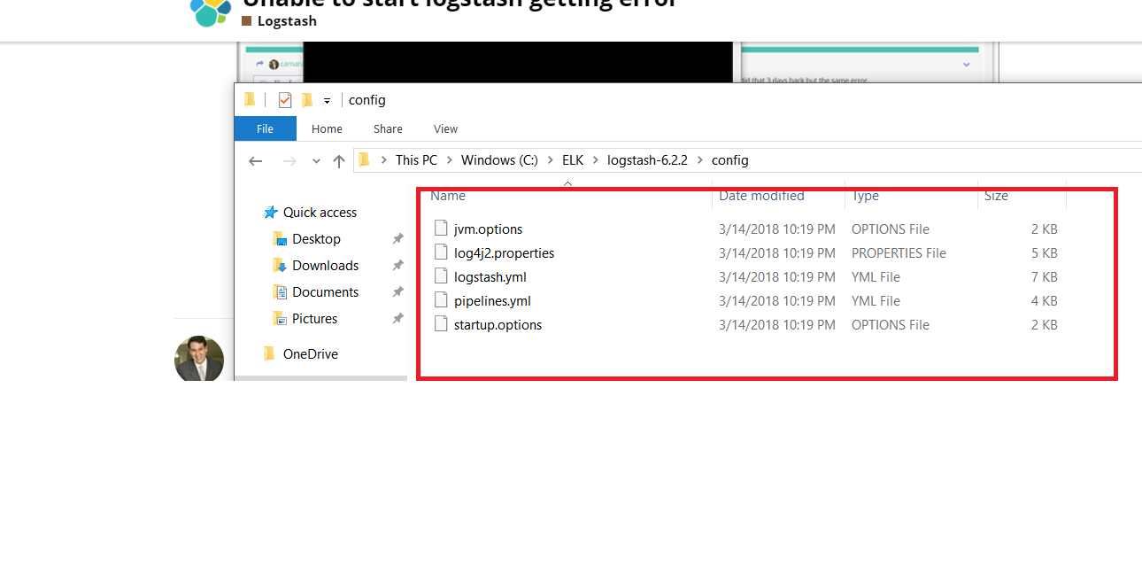Click the Back navigation arrow
The image size is (1142, 574).
pos(256,160)
